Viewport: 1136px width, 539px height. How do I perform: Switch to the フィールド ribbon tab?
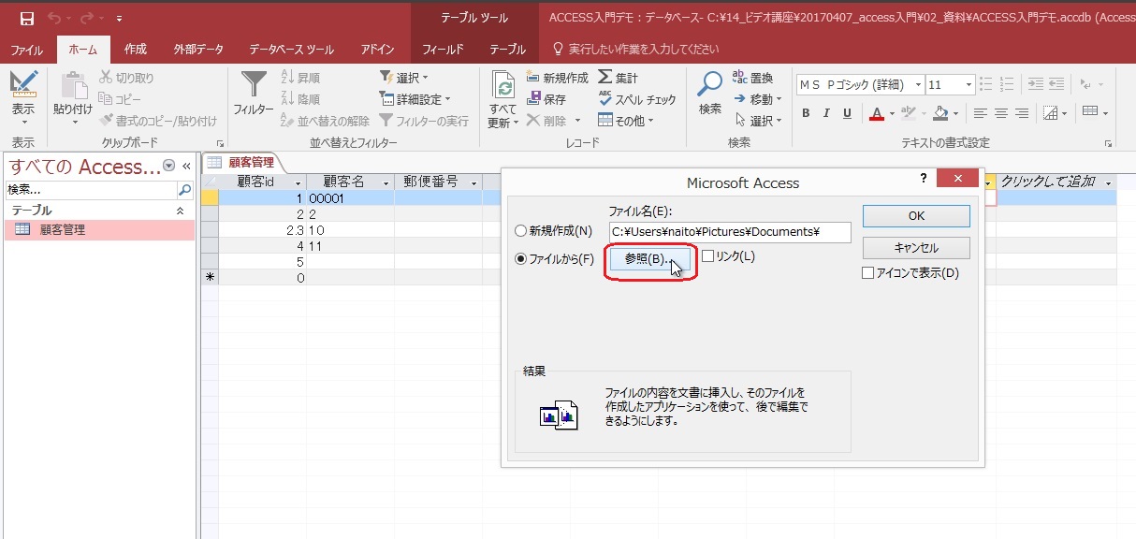tap(443, 50)
